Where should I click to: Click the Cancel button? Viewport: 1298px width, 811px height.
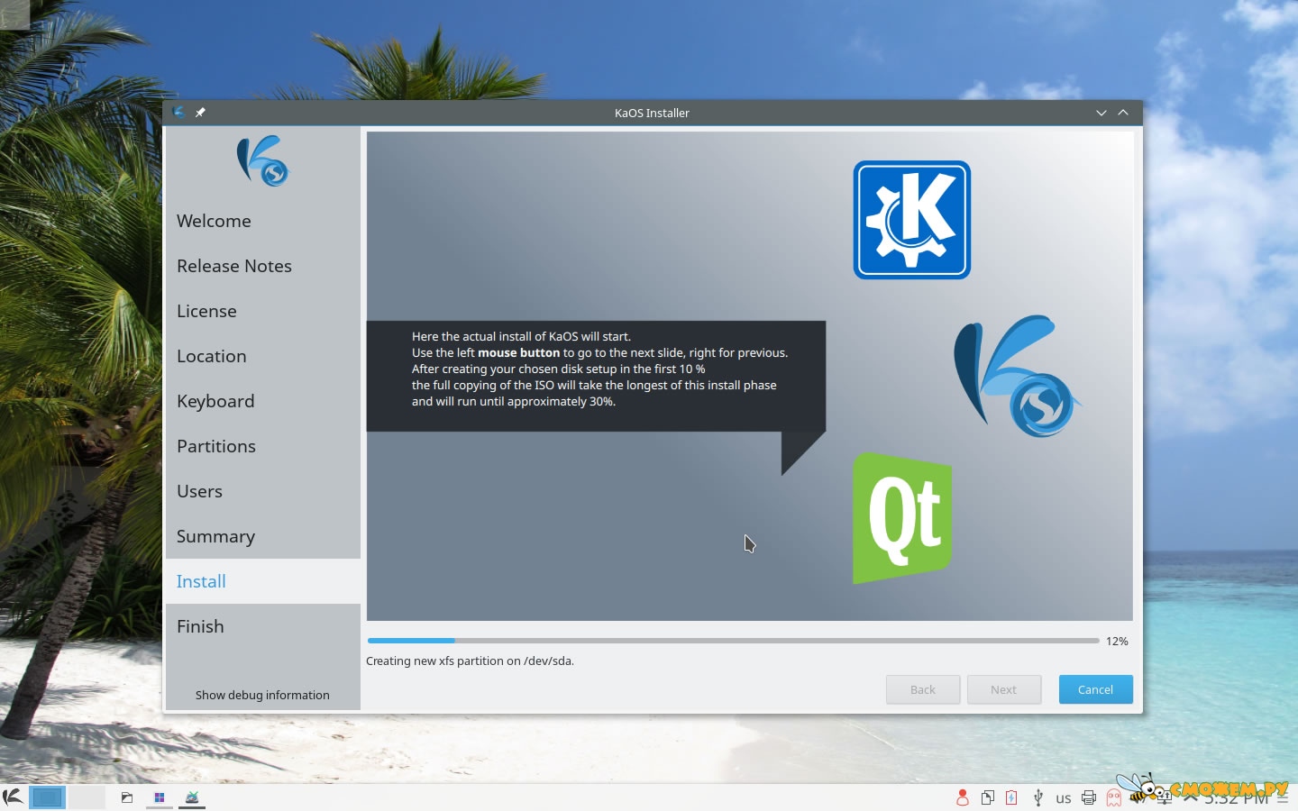(1095, 689)
